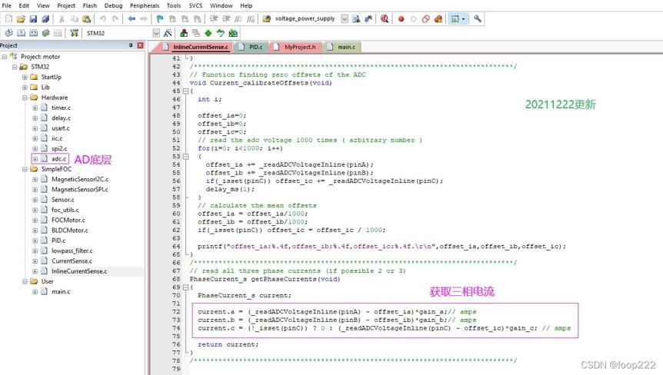The height and width of the screenshot is (375, 663).
Task: Open the Debug menu
Action: (x=113, y=5)
